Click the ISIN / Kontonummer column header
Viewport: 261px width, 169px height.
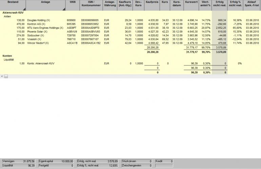91,5
